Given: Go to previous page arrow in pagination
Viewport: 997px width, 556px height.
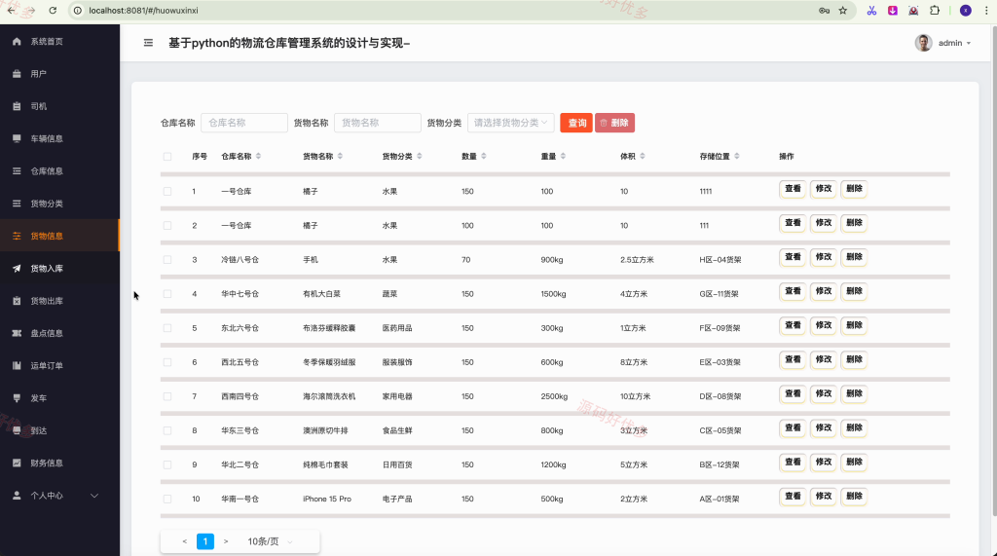Looking at the screenshot, I should [184, 541].
